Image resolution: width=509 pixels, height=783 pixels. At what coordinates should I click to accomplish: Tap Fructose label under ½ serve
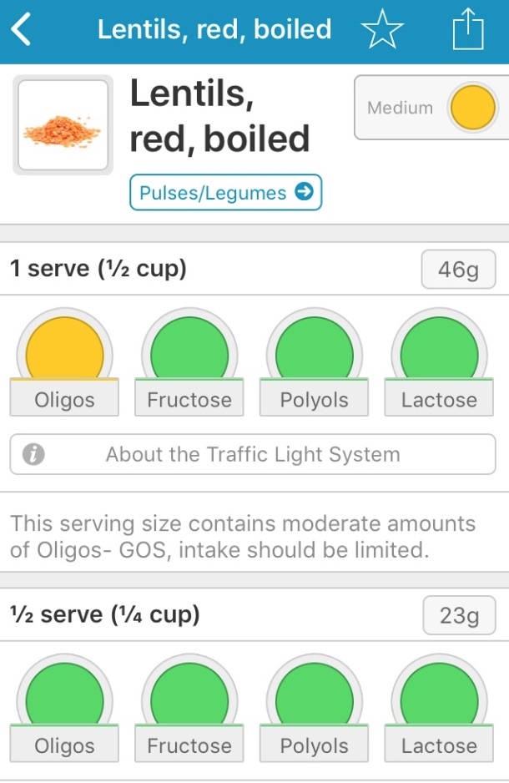coord(189,745)
